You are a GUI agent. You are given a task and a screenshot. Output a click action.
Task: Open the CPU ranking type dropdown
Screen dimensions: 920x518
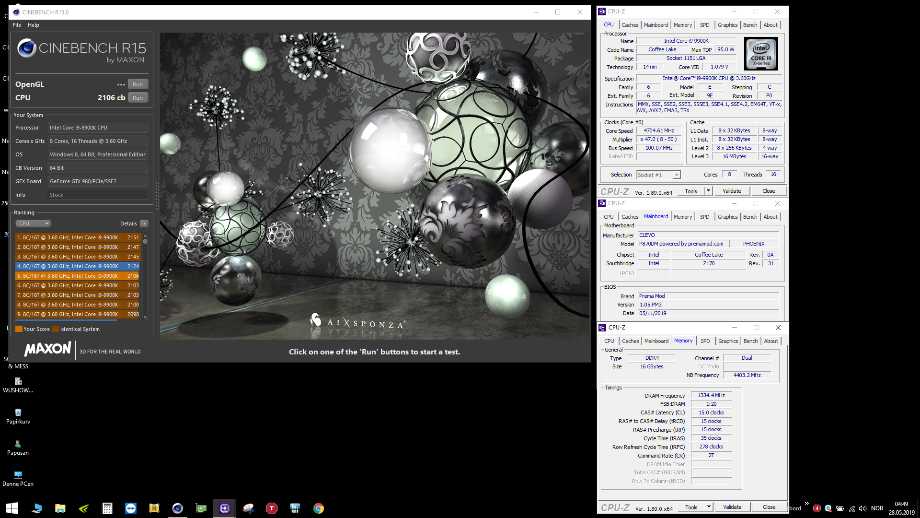(x=34, y=224)
